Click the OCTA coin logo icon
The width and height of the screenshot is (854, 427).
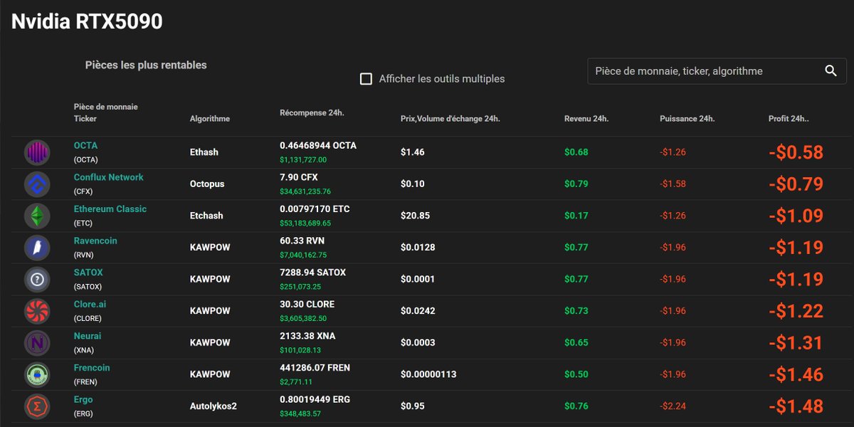point(37,152)
